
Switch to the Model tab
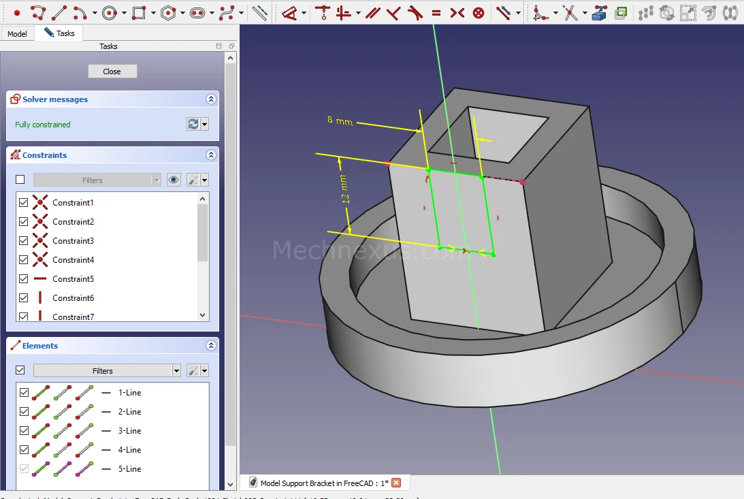coord(17,33)
